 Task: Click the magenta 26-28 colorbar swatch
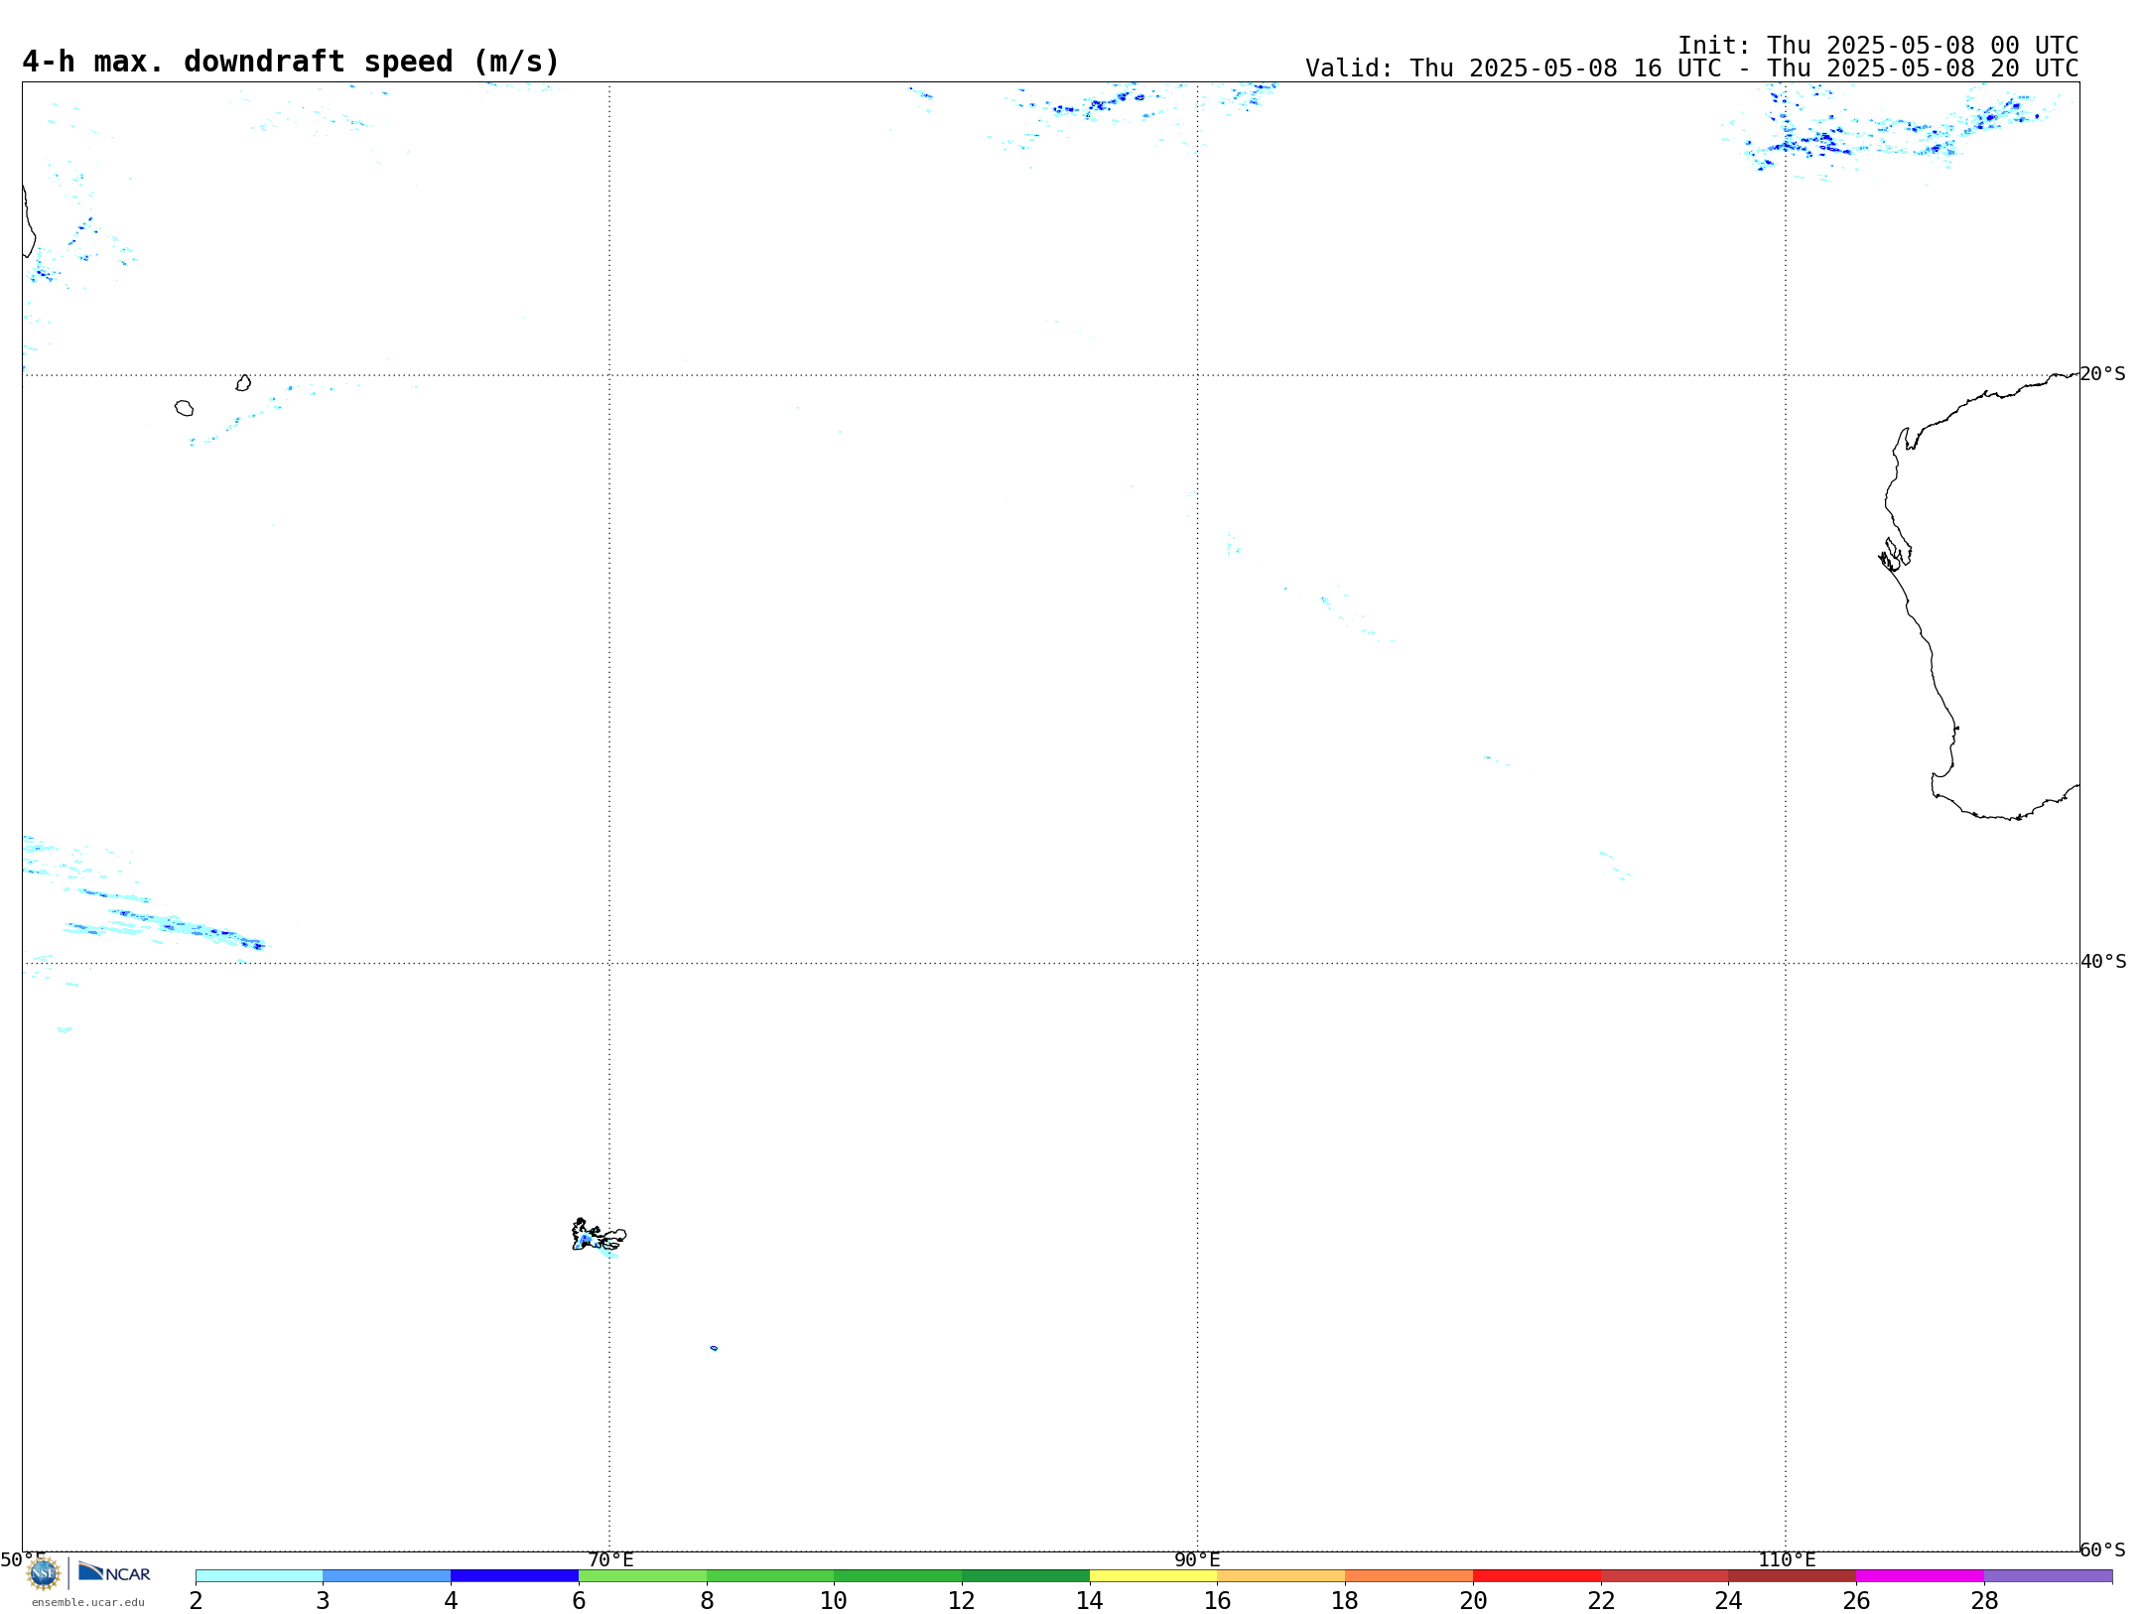1920,1576
